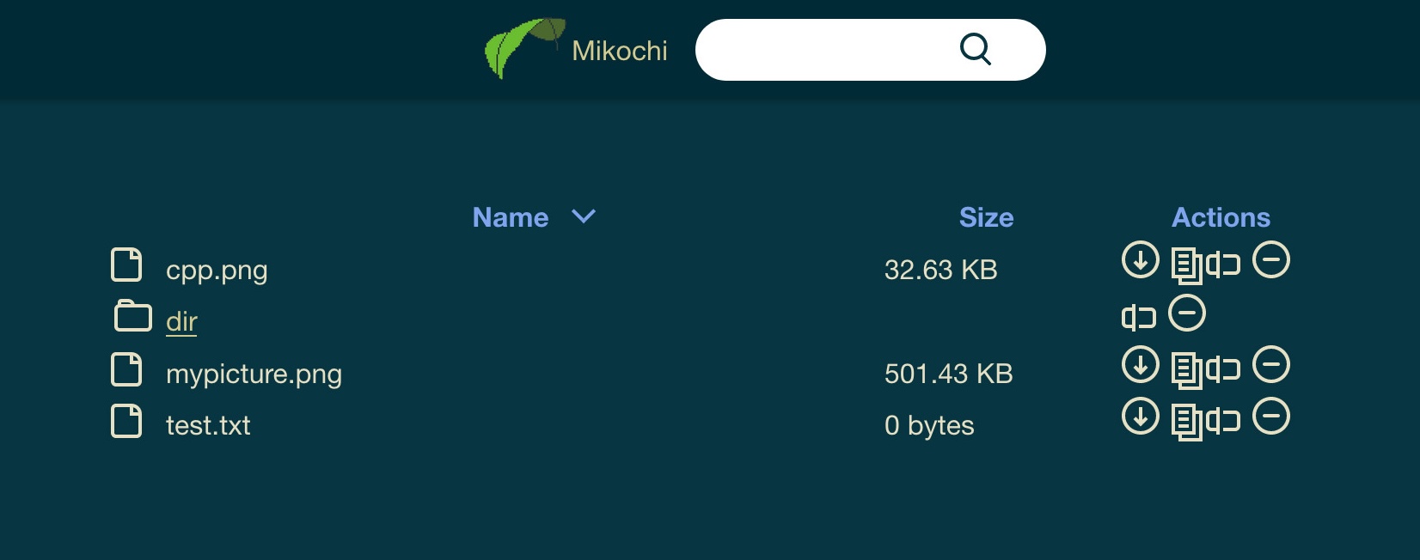This screenshot has width=1420, height=560.
Task: Open the dir folder link
Action: (x=181, y=321)
